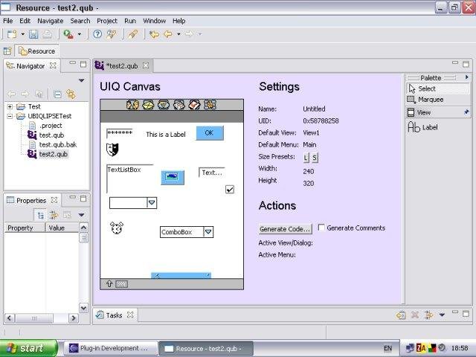The image size is (476, 357).
Task: Click Collapse All icon in Navigator
Action: click(57, 94)
